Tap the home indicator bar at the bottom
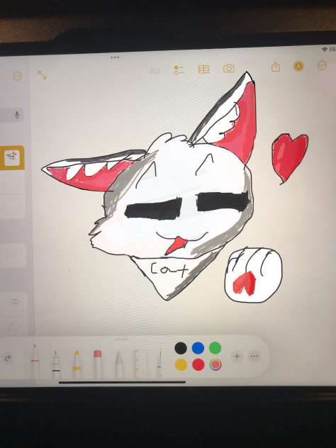This screenshot has height=448, width=336. point(123,382)
